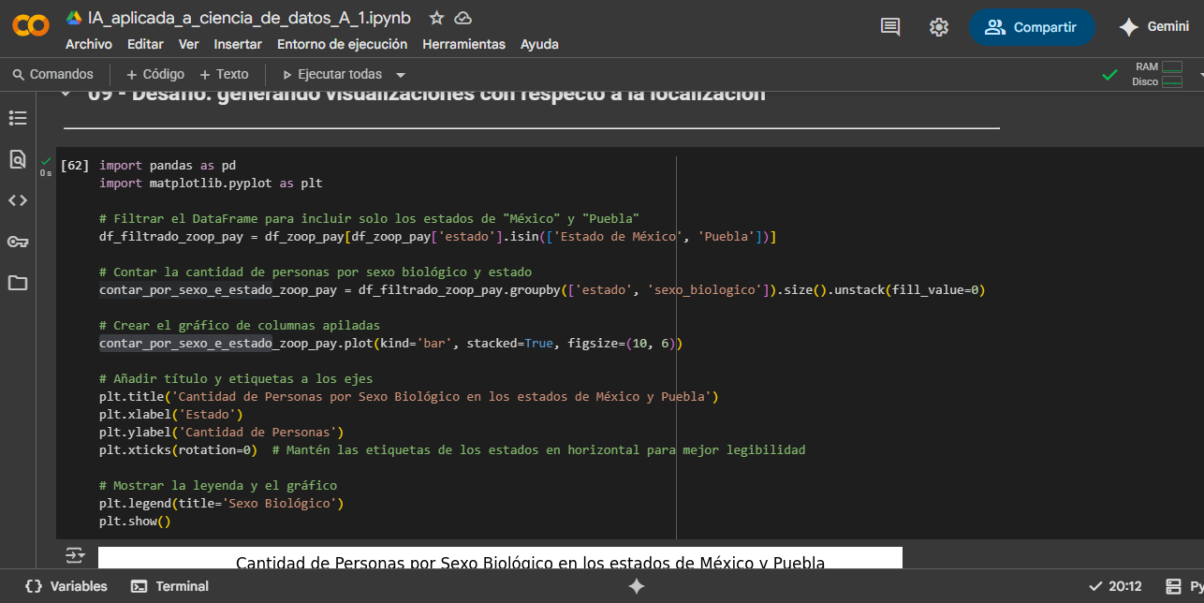
Task: Open the Comandos search palette
Action: coord(53,74)
